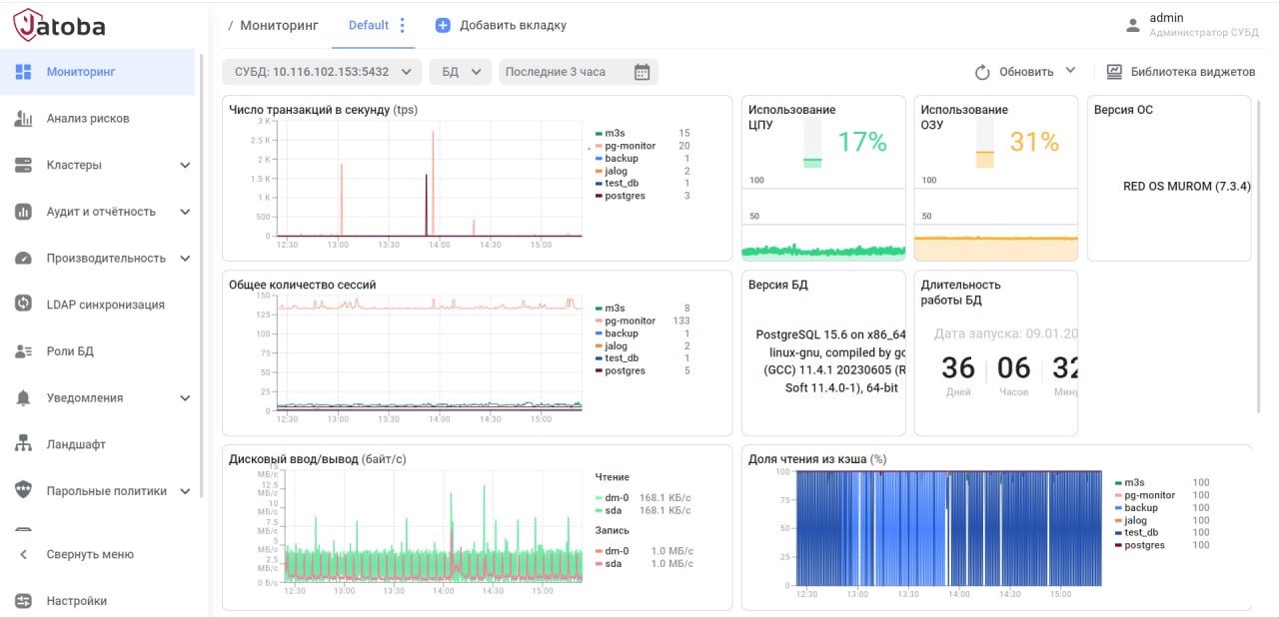Click the LDAP синхронизация sync icon
This screenshot has height=617, width=1279.
click(x=23, y=305)
